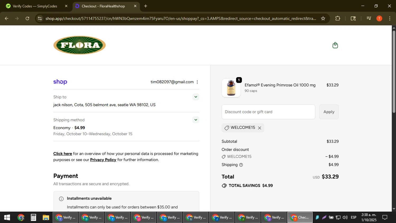Close the Verify Codes — SimplyCodes tab
This screenshot has width=396, height=223.
[x=66, y=6]
